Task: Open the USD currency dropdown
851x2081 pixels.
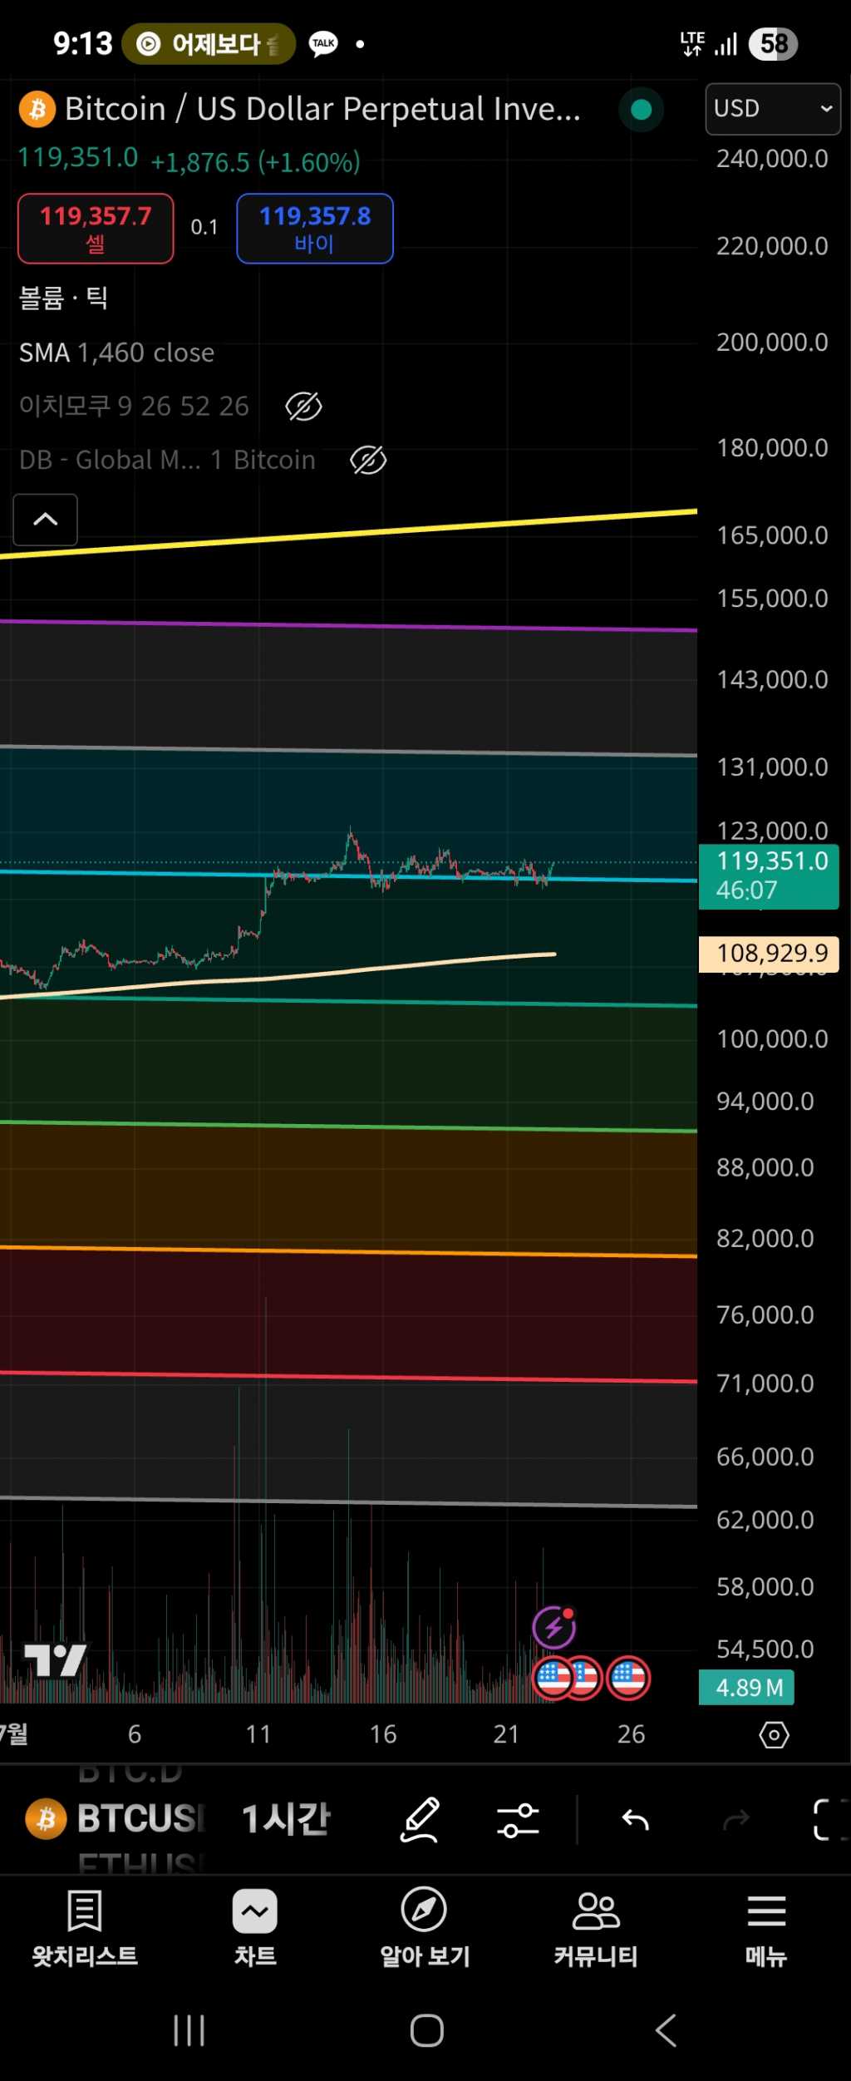Action: pos(772,109)
